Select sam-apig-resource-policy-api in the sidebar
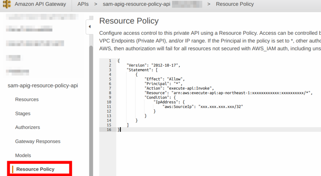321x176 pixels. [43, 85]
